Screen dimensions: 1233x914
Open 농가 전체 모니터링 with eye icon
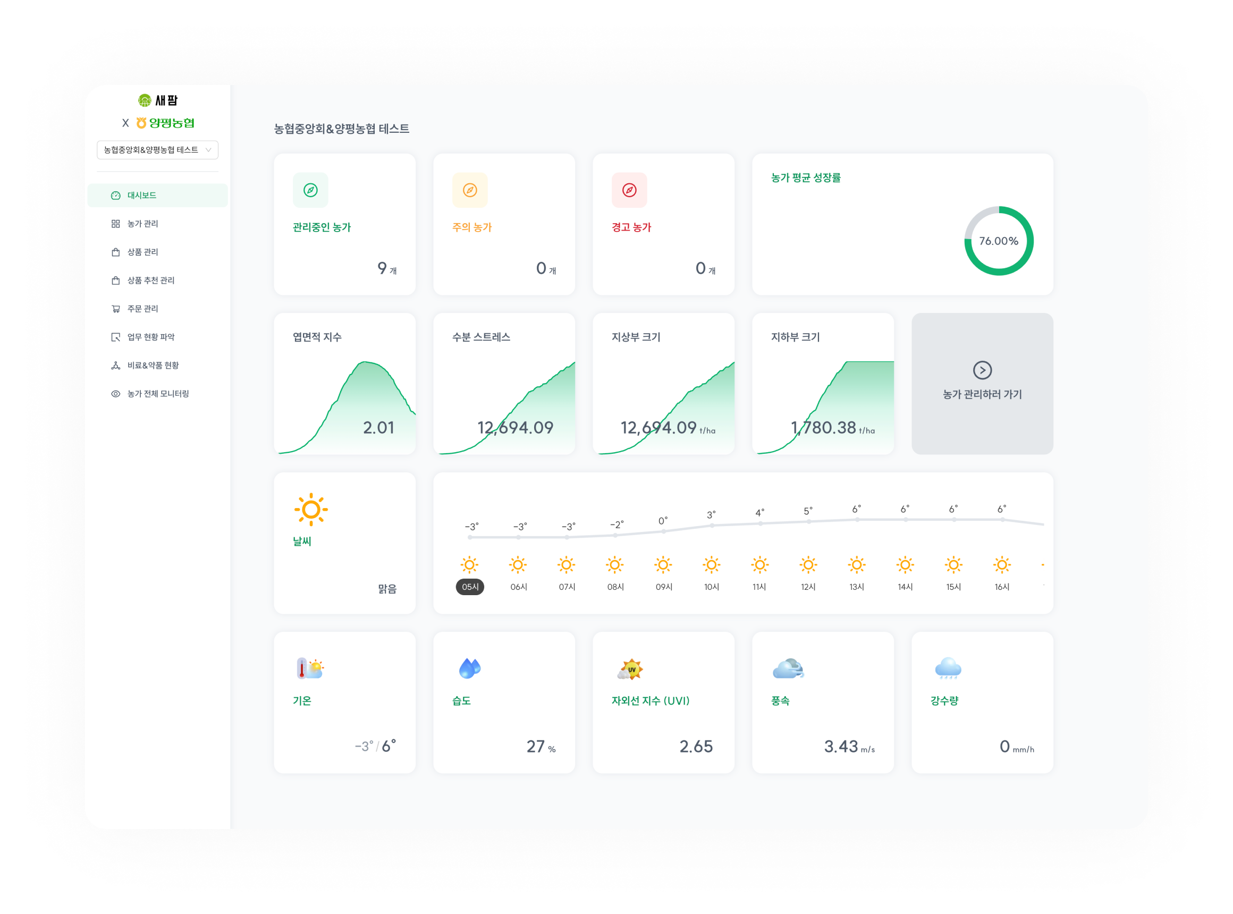tap(158, 394)
